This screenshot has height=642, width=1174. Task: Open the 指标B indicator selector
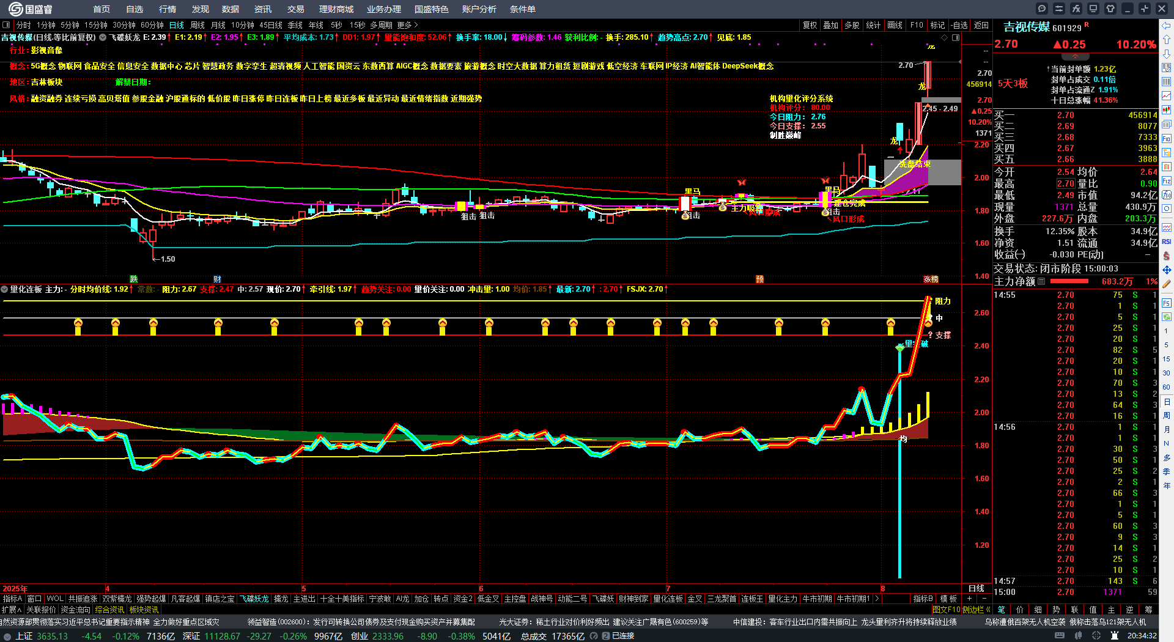tap(923, 599)
